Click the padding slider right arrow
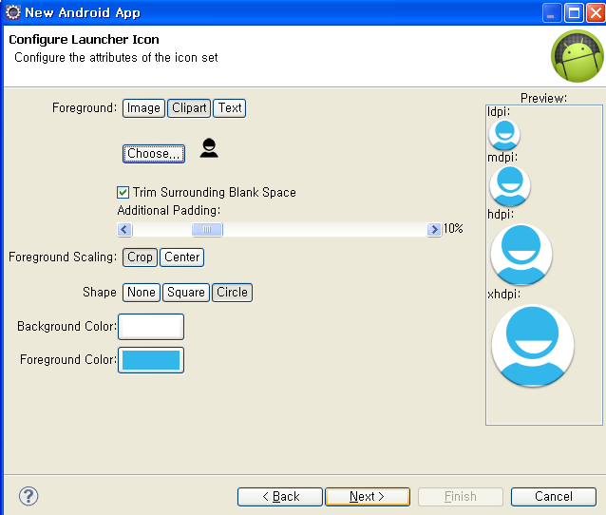Viewport: 606px width, 515px height. click(434, 229)
